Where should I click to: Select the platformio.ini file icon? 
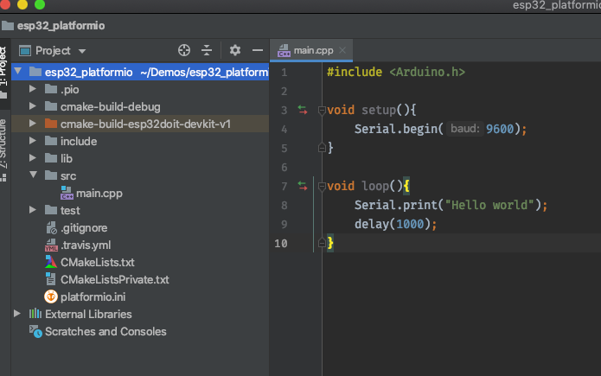pyautogui.click(x=50, y=296)
